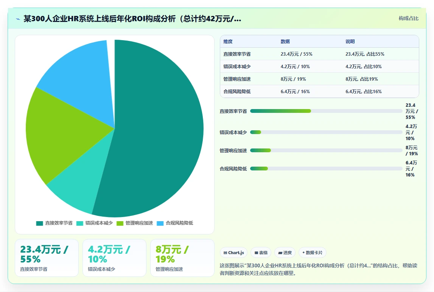The width and height of the screenshot is (434, 292).
Task: Click the 管理响应加速 progress bar
Action: (326, 150)
